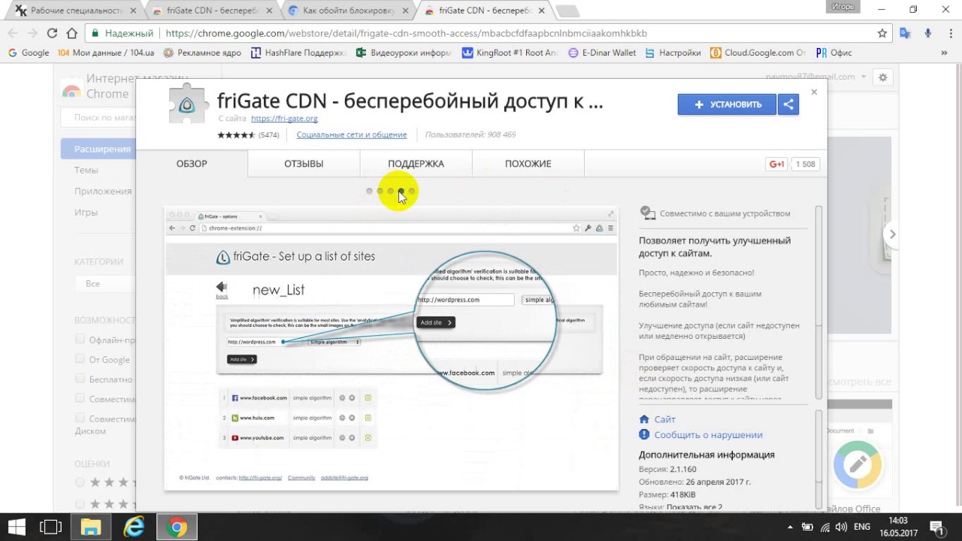Select Приложения in store sidebar

103,191
